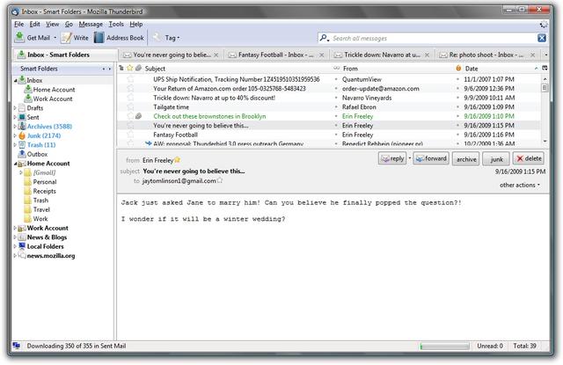563x365 pixels.
Task: Expand the Junk (2174) folder
Action: click(x=15, y=135)
